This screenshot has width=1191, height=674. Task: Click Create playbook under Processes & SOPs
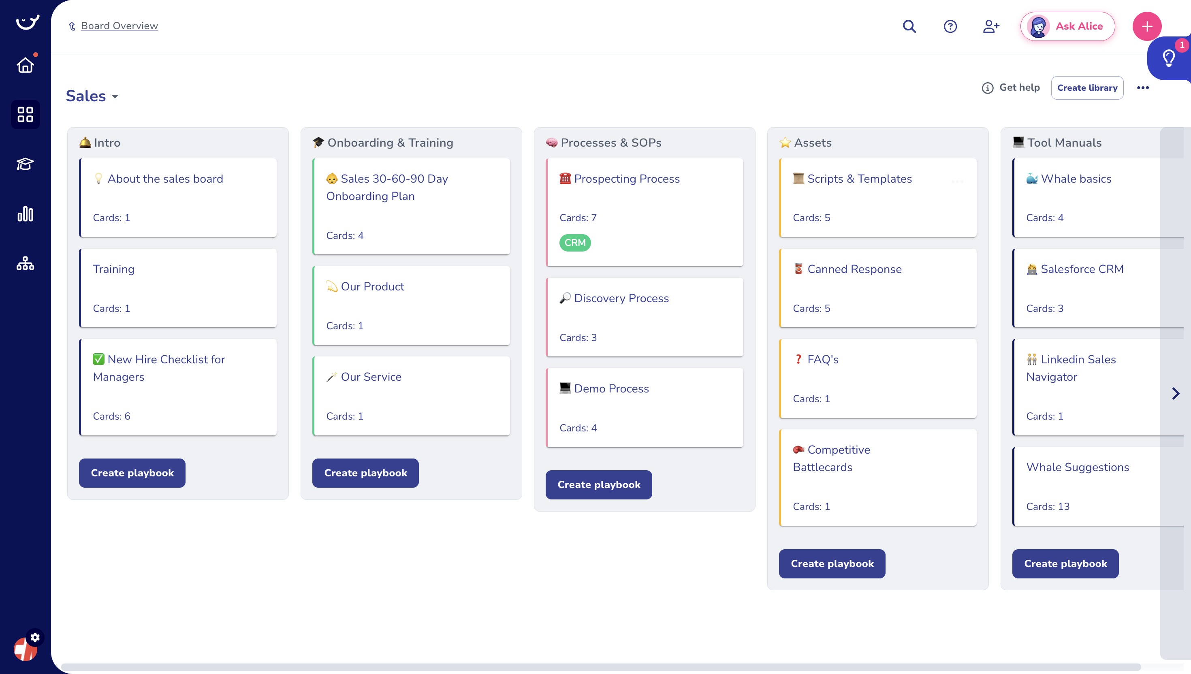point(598,485)
